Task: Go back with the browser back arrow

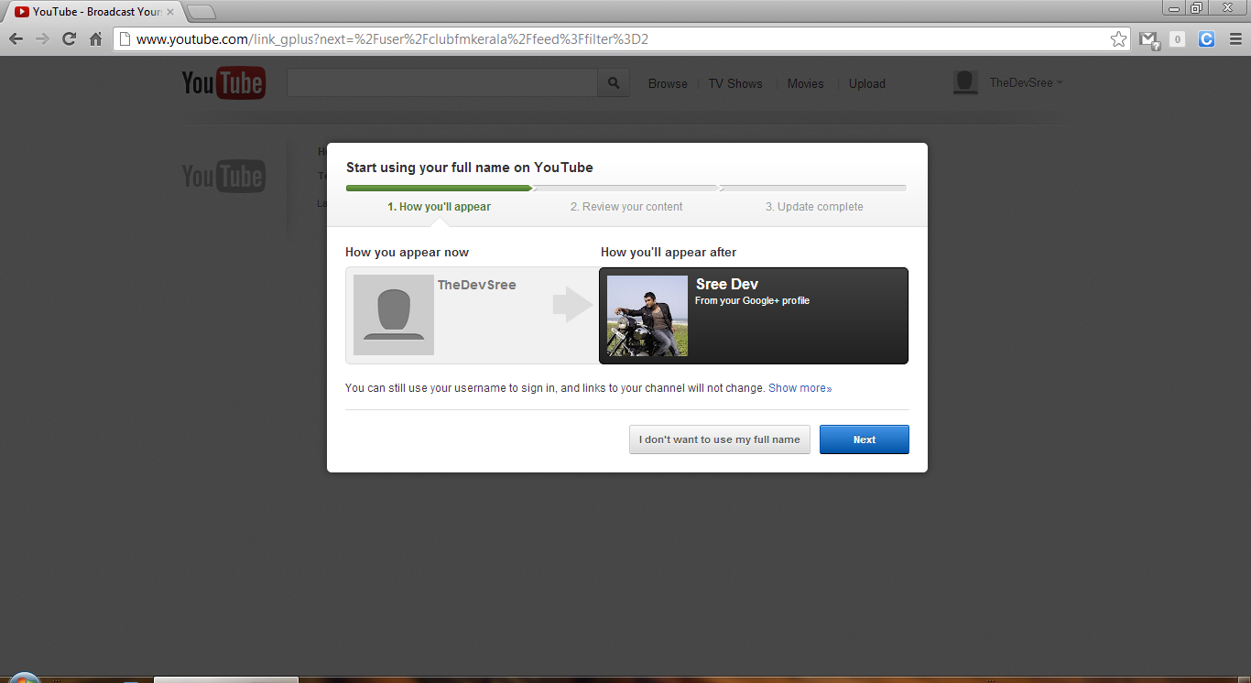Action: tap(16, 39)
